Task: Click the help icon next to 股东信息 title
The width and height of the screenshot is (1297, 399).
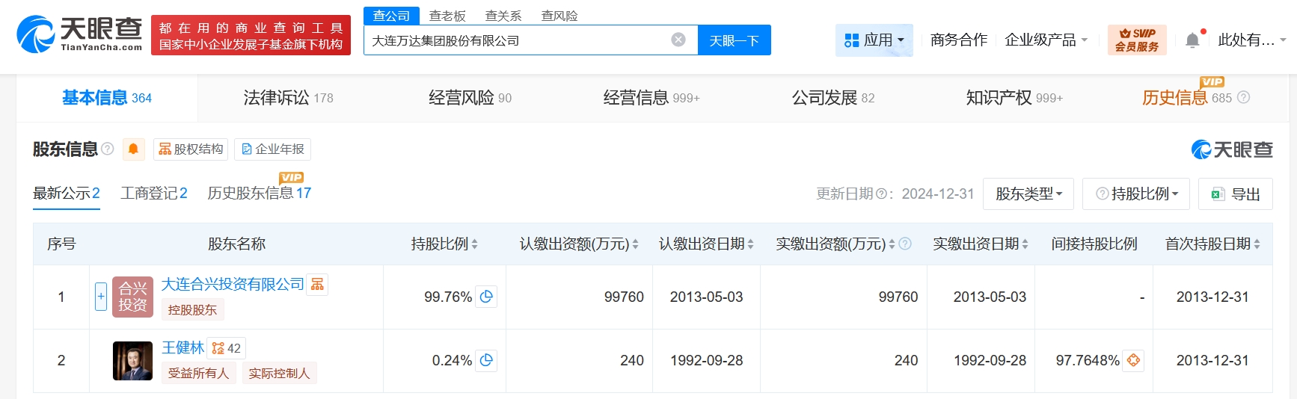Action: (x=108, y=149)
